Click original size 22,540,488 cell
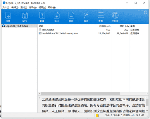Image resolution: width=150 pixels, height=119 pixels. pos(123,33)
